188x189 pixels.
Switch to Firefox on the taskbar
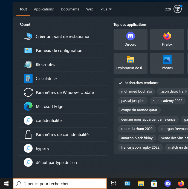tap(181, 184)
